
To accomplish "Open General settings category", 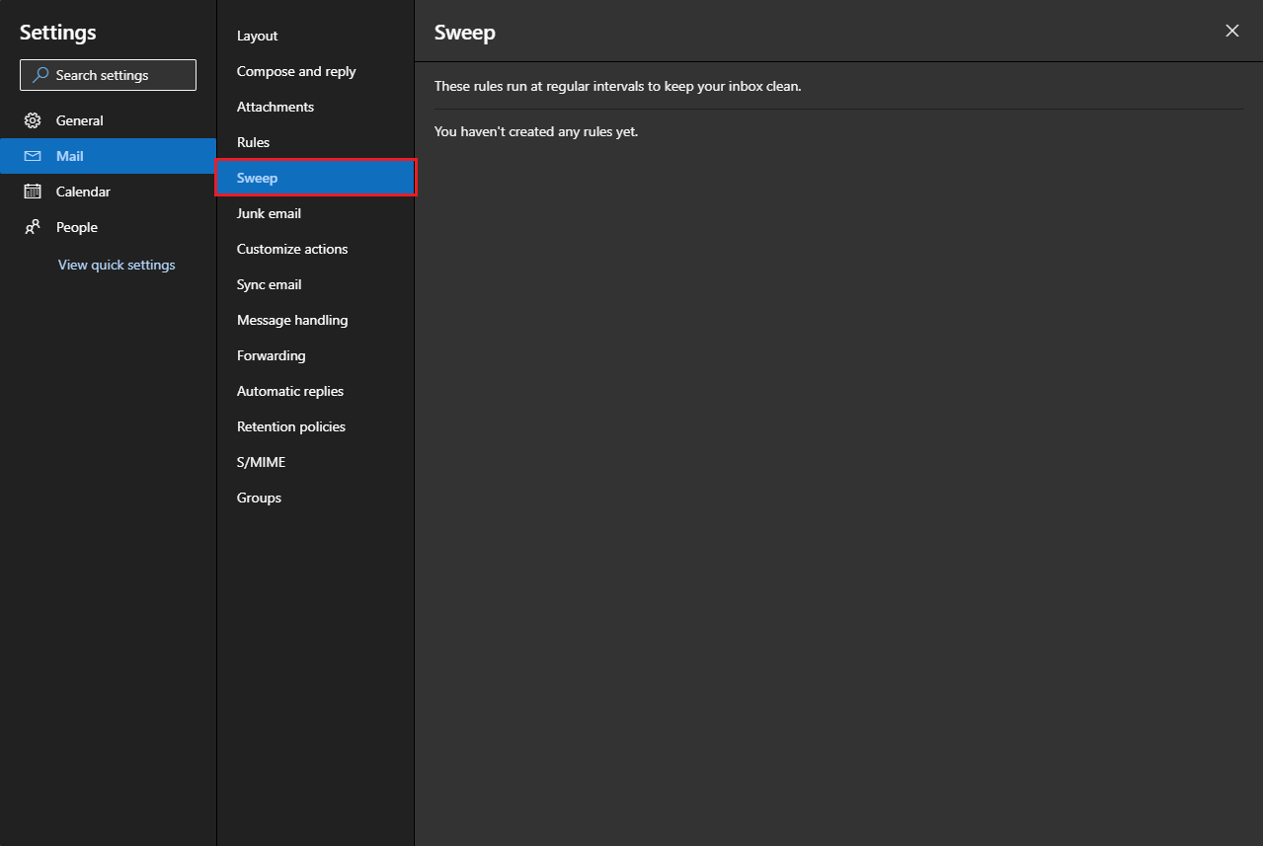I will coord(108,120).
